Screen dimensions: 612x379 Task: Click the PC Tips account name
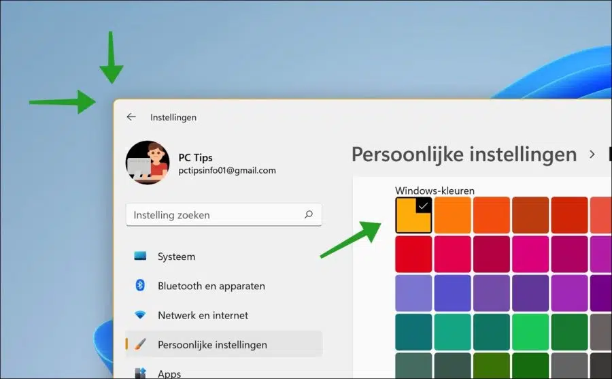pos(196,157)
